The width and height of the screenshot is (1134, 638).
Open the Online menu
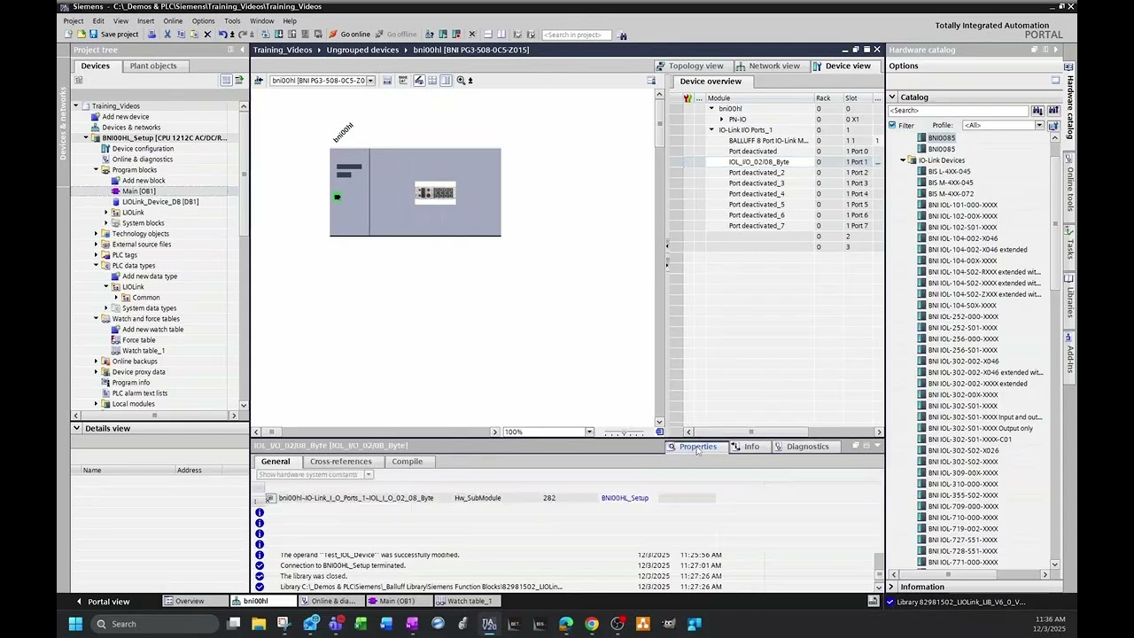[x=173, y=21]
